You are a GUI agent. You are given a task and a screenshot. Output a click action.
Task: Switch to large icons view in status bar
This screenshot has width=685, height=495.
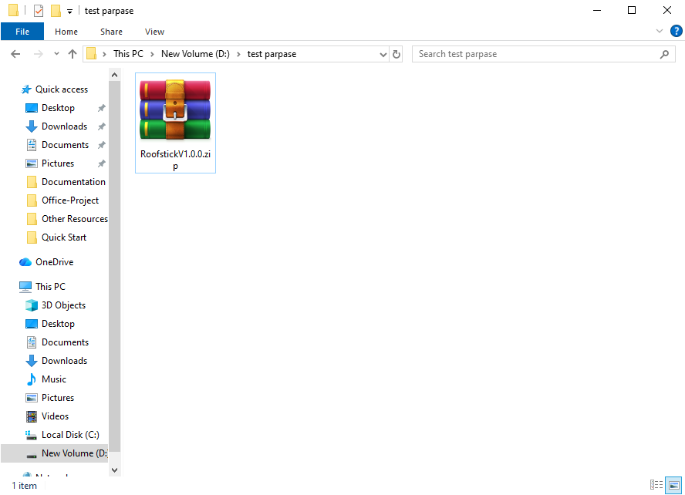click(673, 485)
